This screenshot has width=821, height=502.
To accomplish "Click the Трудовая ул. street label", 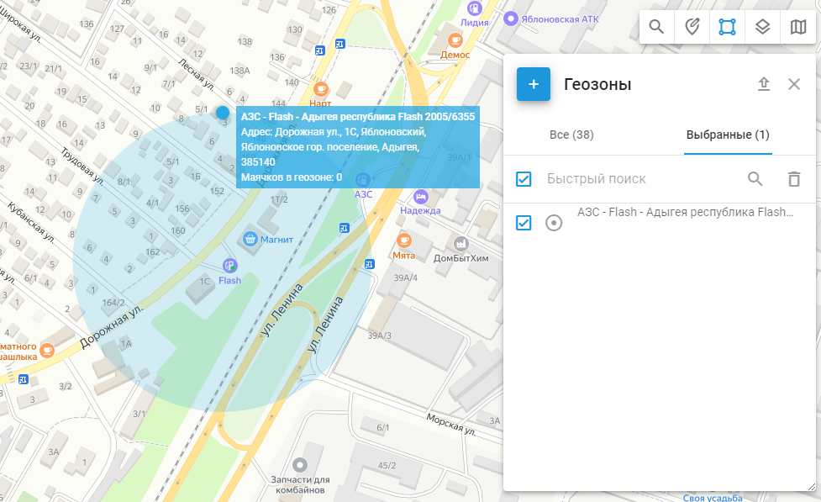I will click(82, 165).
